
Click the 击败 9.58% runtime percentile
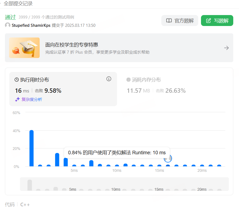point(48,91)
